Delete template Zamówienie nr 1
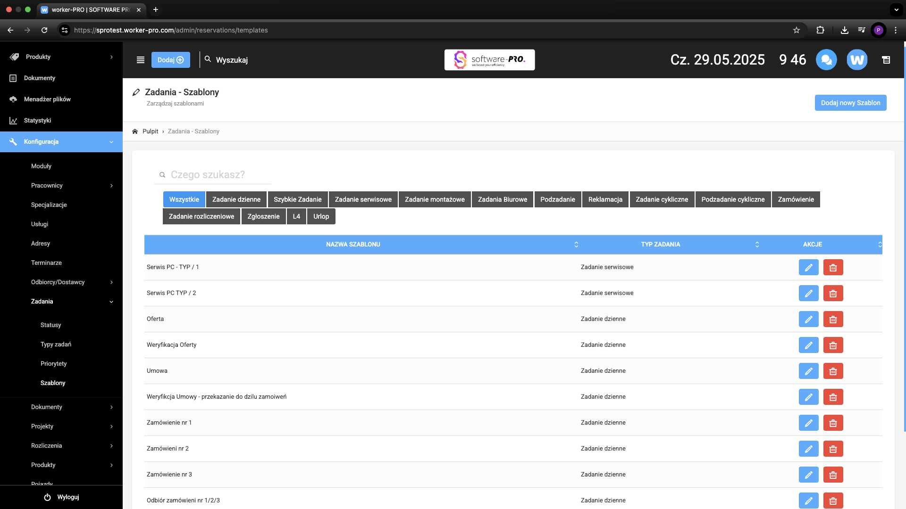The image size is (906, 509). pyautogui.click(x=833, y=423)
